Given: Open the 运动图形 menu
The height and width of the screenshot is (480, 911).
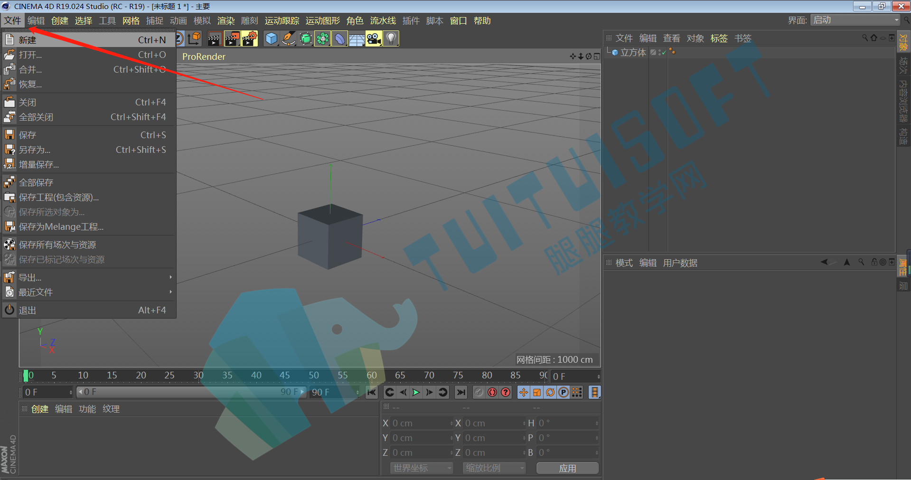Looking at the screenshot, I should [x=323, y=20].
